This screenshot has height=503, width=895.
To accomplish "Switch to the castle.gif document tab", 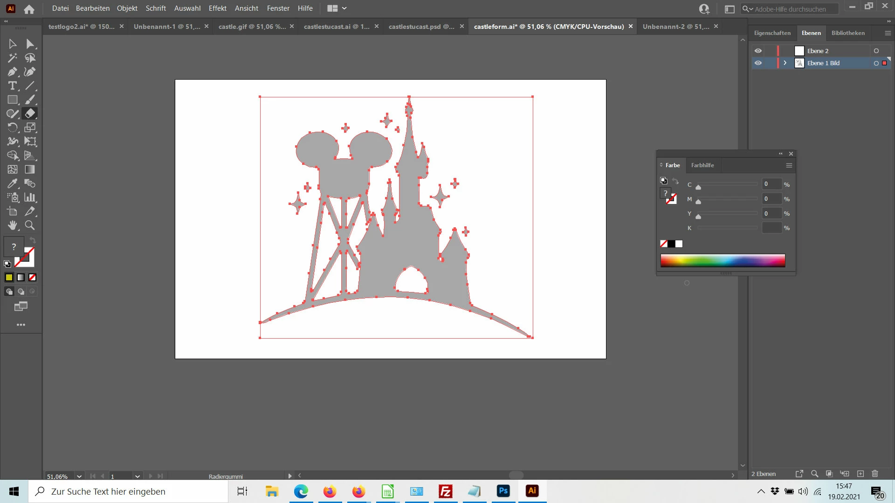I will click(x=252, y=27).
